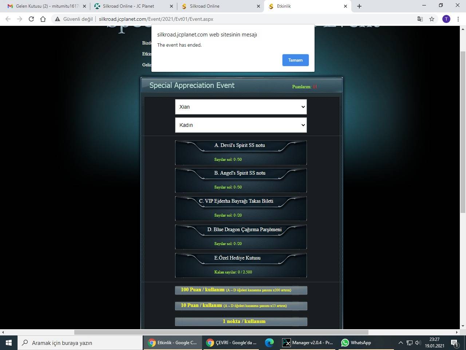
Task: Click the Windows search box on the taskbar
Action: 80,343
